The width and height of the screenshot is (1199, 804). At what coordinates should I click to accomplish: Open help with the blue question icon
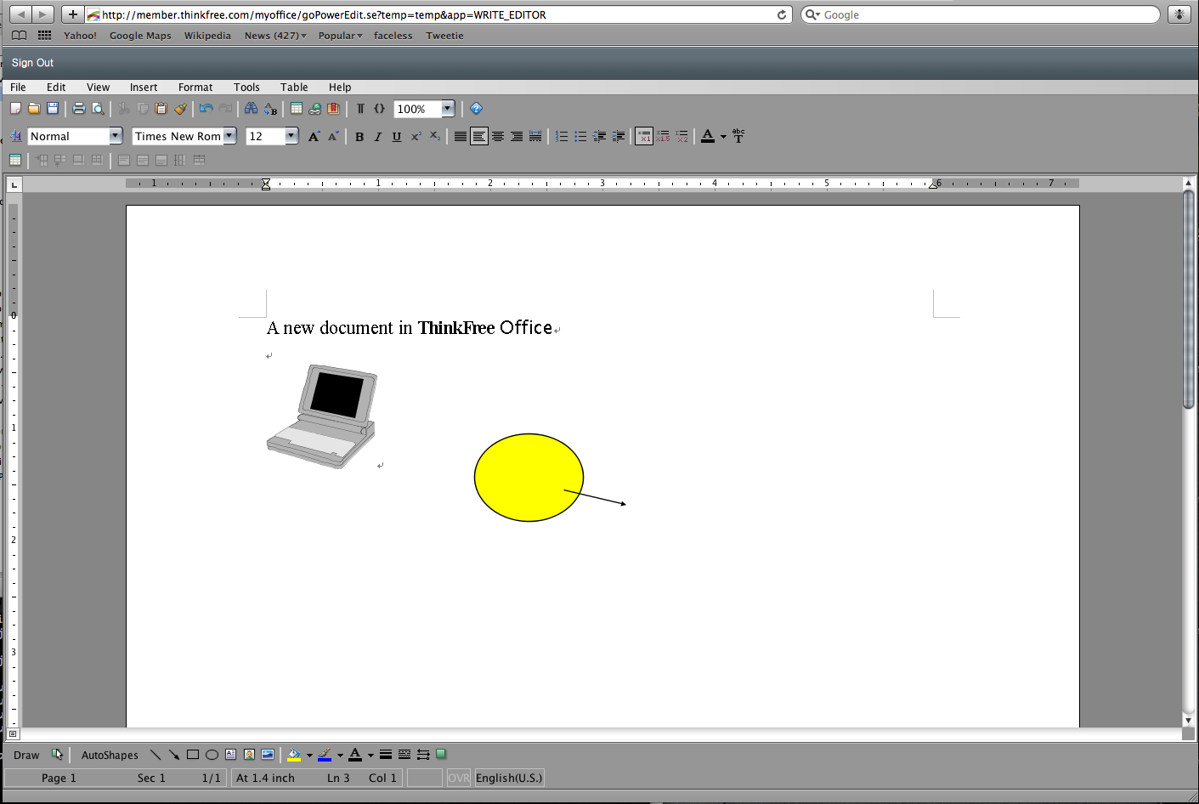click(476, 109)
